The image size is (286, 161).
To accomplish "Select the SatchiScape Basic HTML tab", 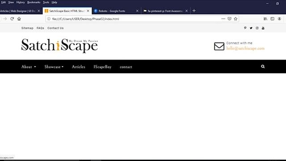I will click(x=67, y=11).
